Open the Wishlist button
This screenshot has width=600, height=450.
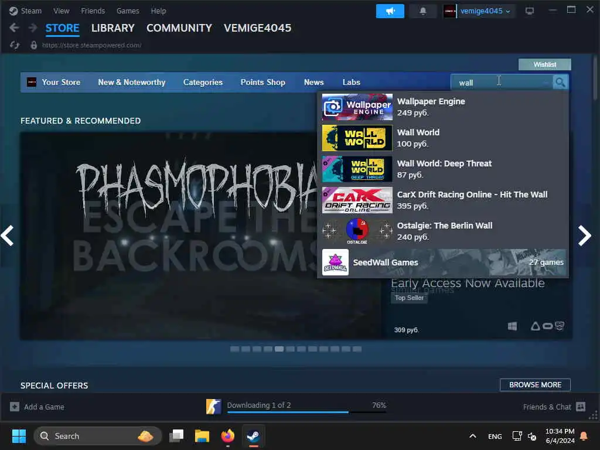click(544, 64)
